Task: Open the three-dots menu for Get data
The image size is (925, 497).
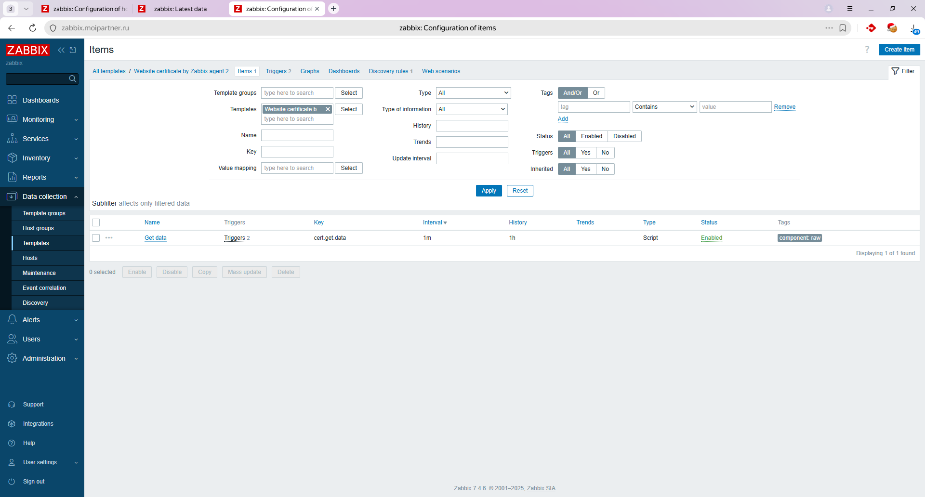Action: point(109,238)
